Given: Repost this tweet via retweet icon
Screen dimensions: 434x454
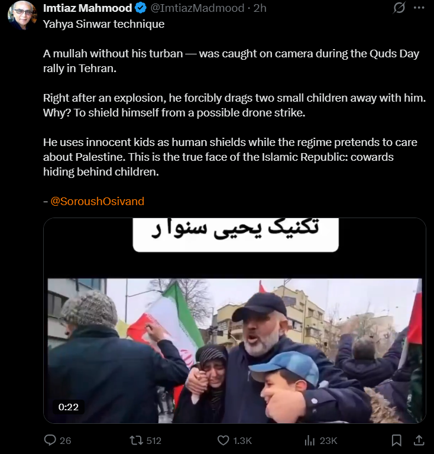Looking at the screenshot, I should (x=136, y=440).
